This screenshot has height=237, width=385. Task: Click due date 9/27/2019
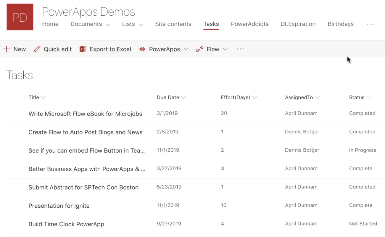click(169, 224)
